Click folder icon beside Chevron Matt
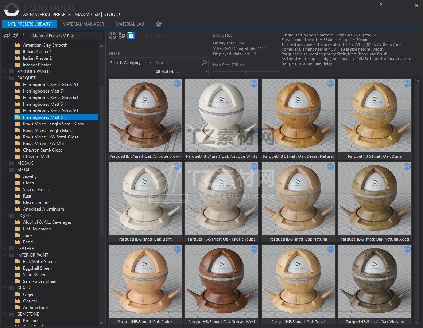Image resolution: width=423 pixels, height=328 pixels. [18, 157]
